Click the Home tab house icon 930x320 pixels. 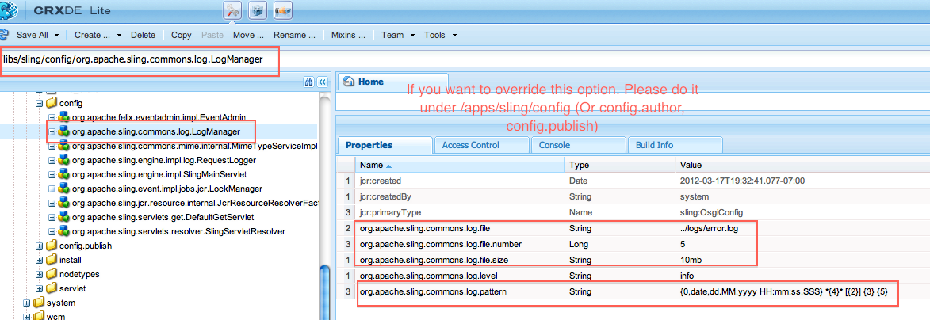349,82
